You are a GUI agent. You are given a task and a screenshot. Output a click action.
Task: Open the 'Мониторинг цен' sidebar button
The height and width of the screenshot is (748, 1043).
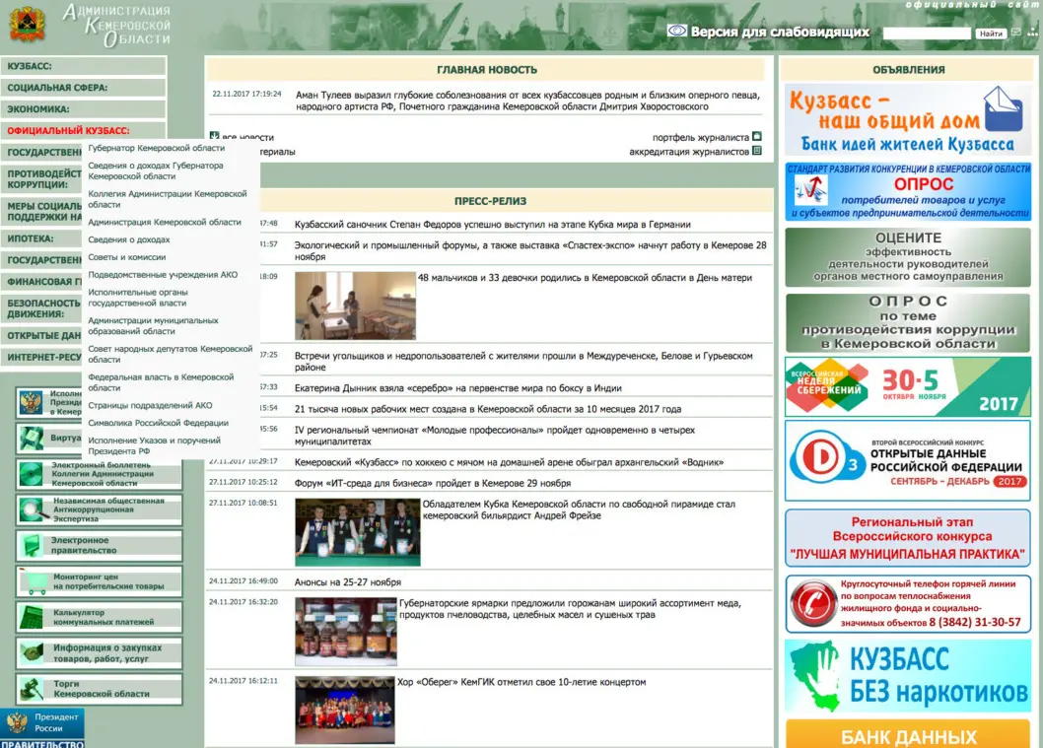point(100,581)
